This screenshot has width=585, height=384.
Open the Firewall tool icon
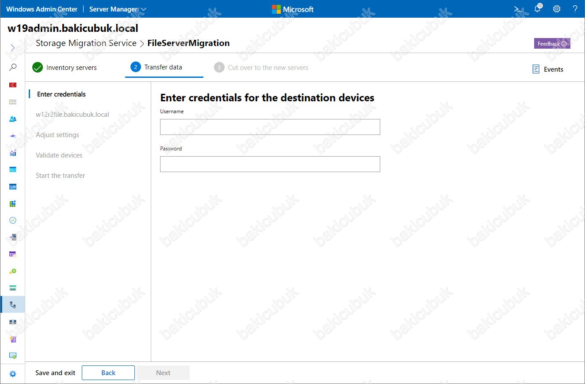pyautogui.click(x=13, y=85)
